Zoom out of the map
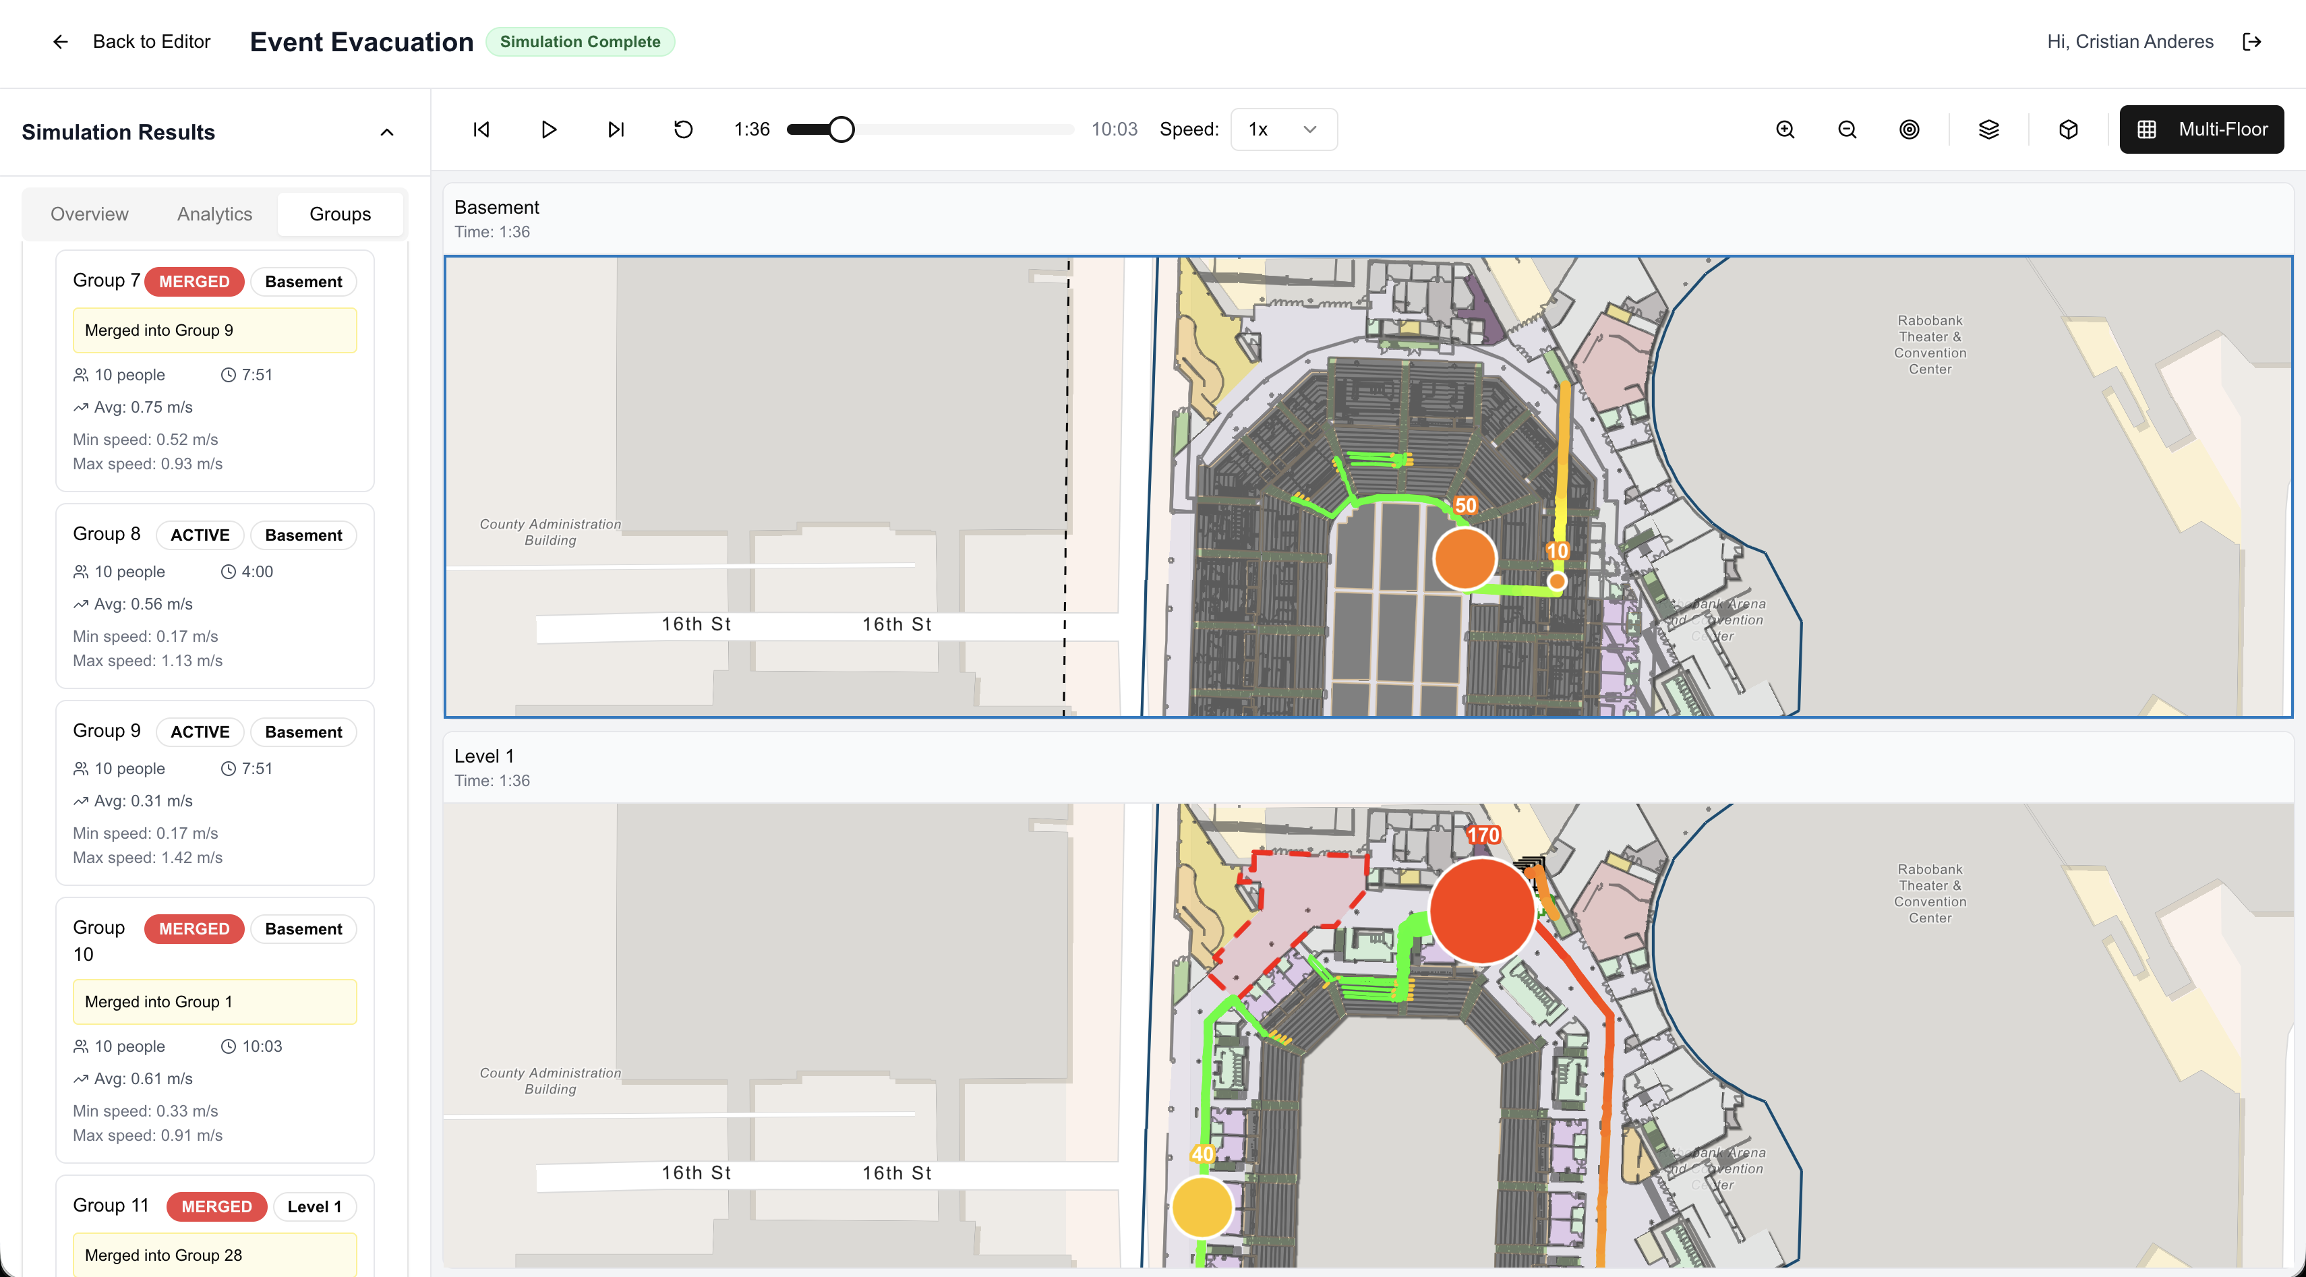This screenshot has width=2306, height=1277. 1847,129
